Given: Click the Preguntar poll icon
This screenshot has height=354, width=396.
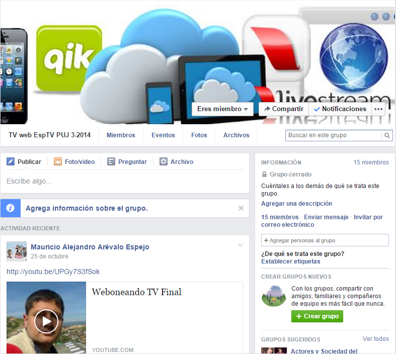Looking at the screenshot, I should pyautogui.click(x=111, y=161).
